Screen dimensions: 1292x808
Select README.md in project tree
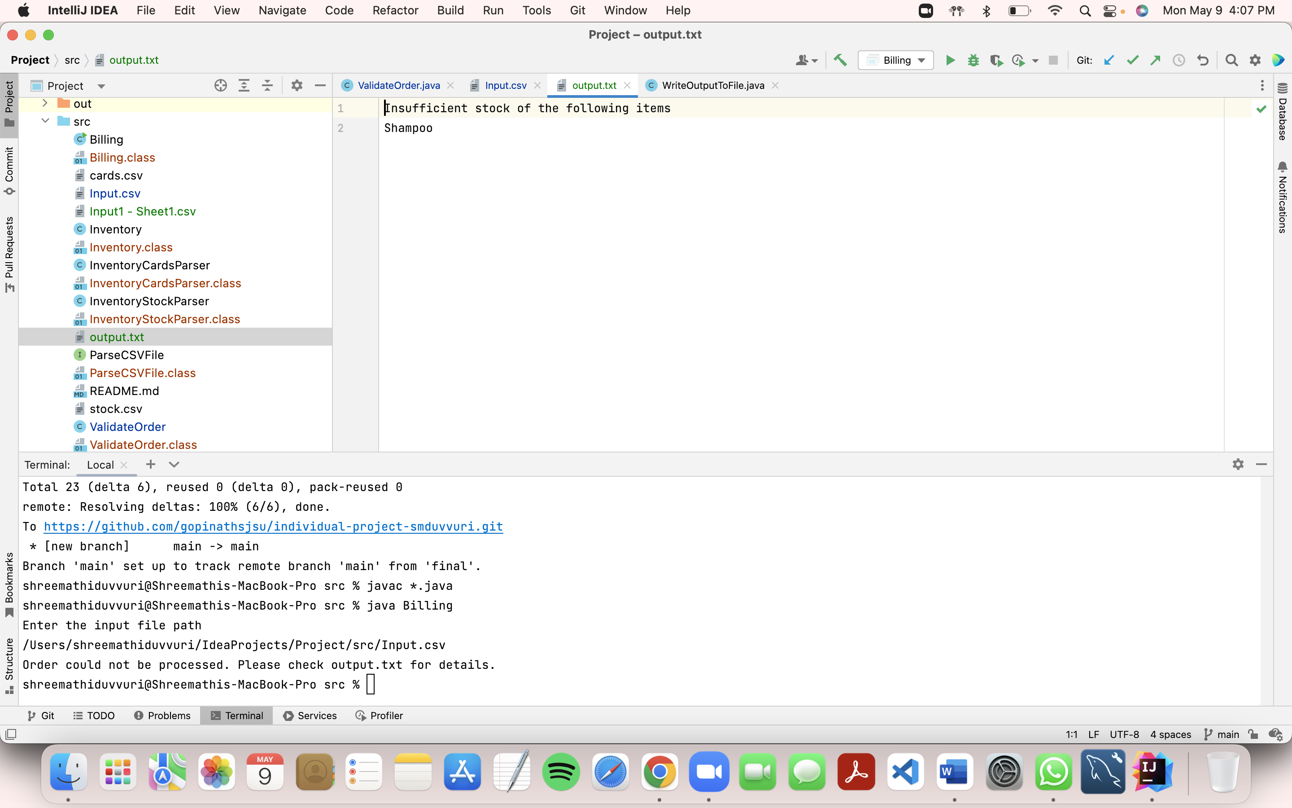[124, 391]
